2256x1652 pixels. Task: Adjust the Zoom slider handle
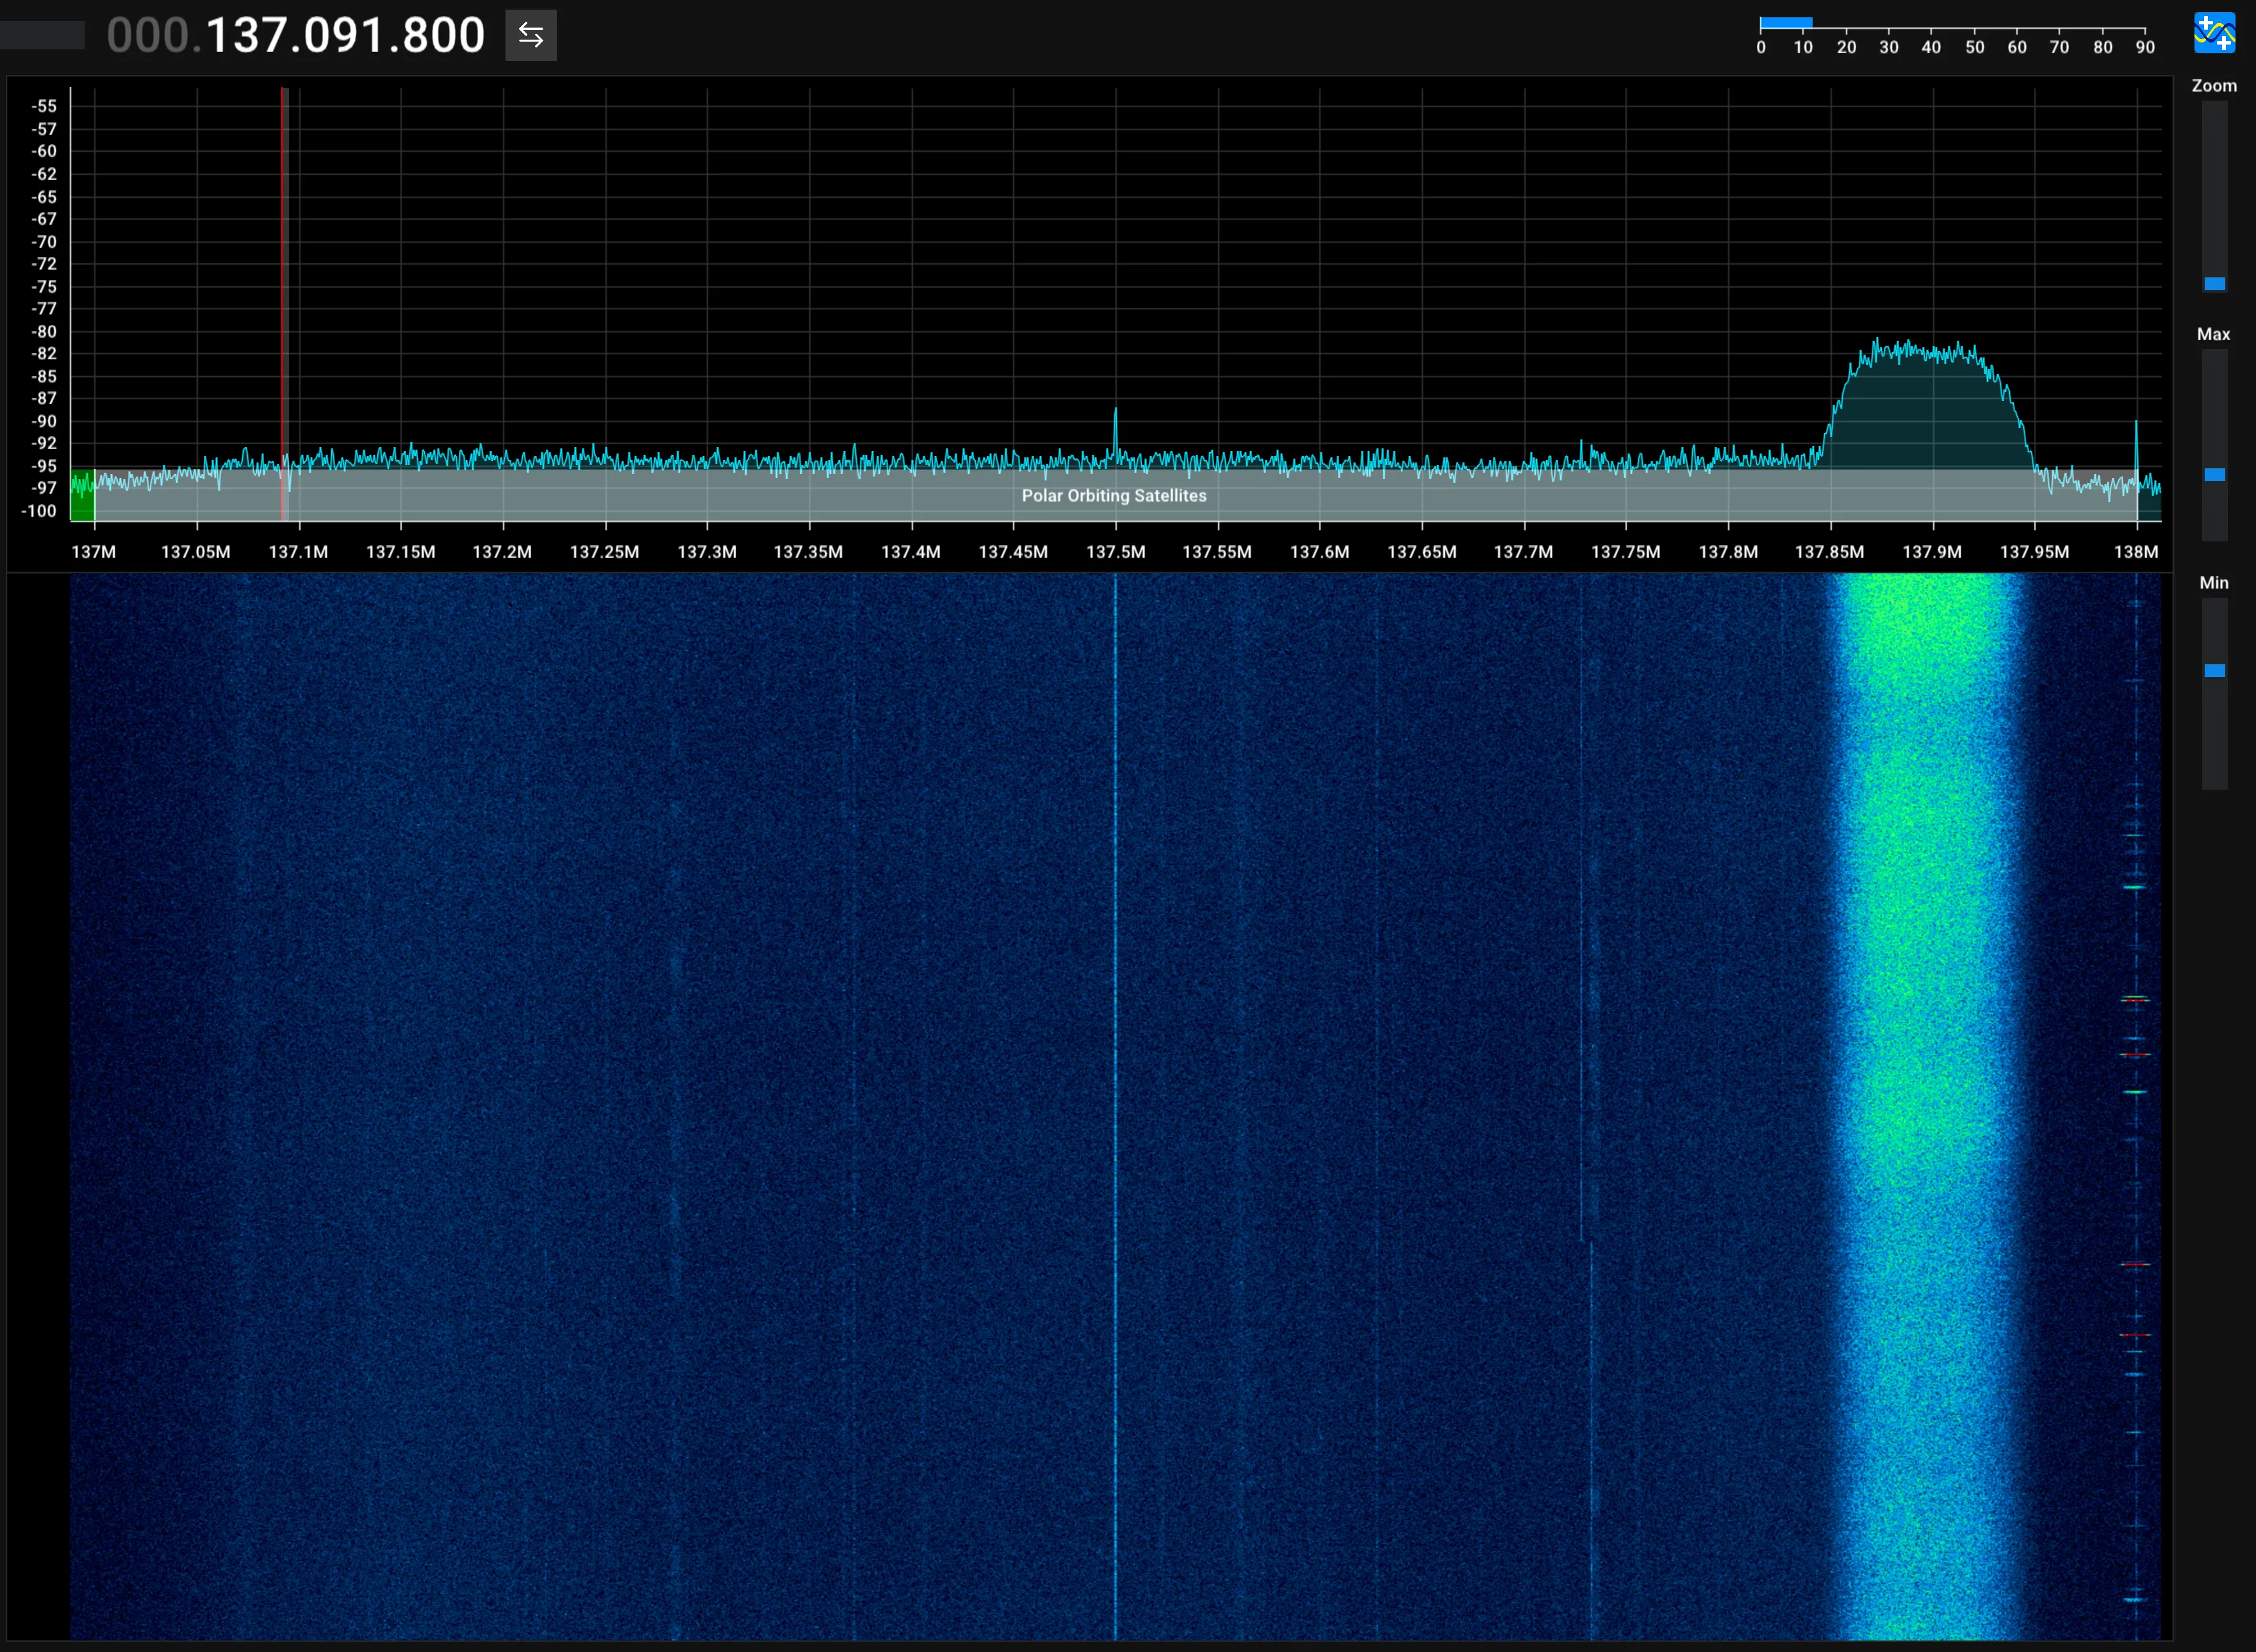pos(2215,284)
